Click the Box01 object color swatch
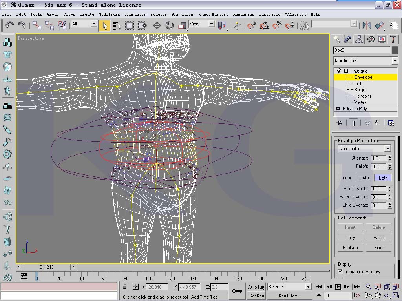 [395, 50]
